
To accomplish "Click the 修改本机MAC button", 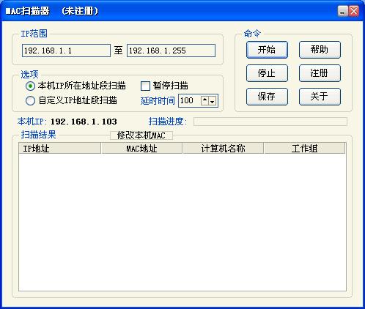I will pos(141,135).
